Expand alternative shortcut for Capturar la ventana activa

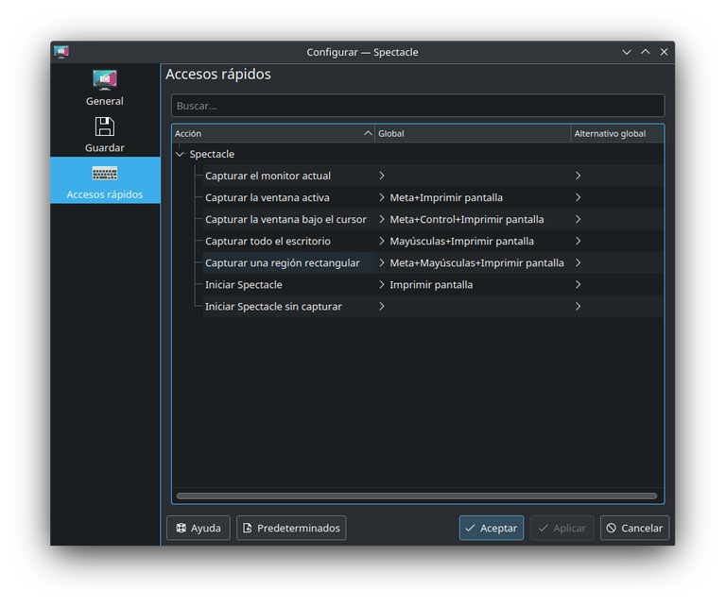tap(578, 197)
